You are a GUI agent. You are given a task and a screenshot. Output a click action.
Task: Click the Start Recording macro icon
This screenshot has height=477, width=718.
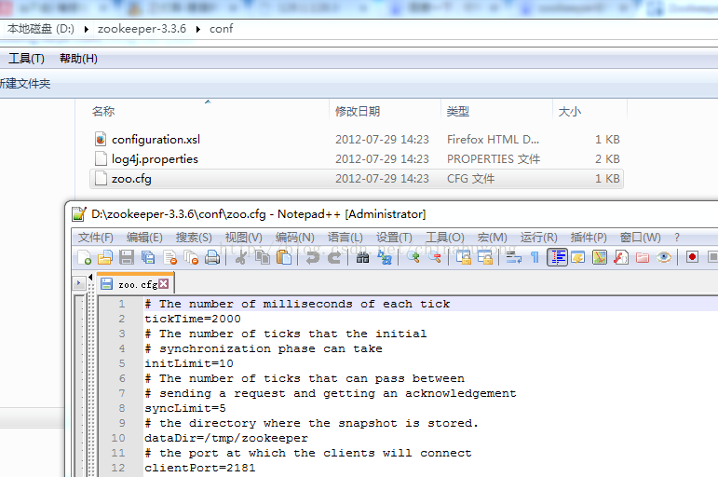692,257
